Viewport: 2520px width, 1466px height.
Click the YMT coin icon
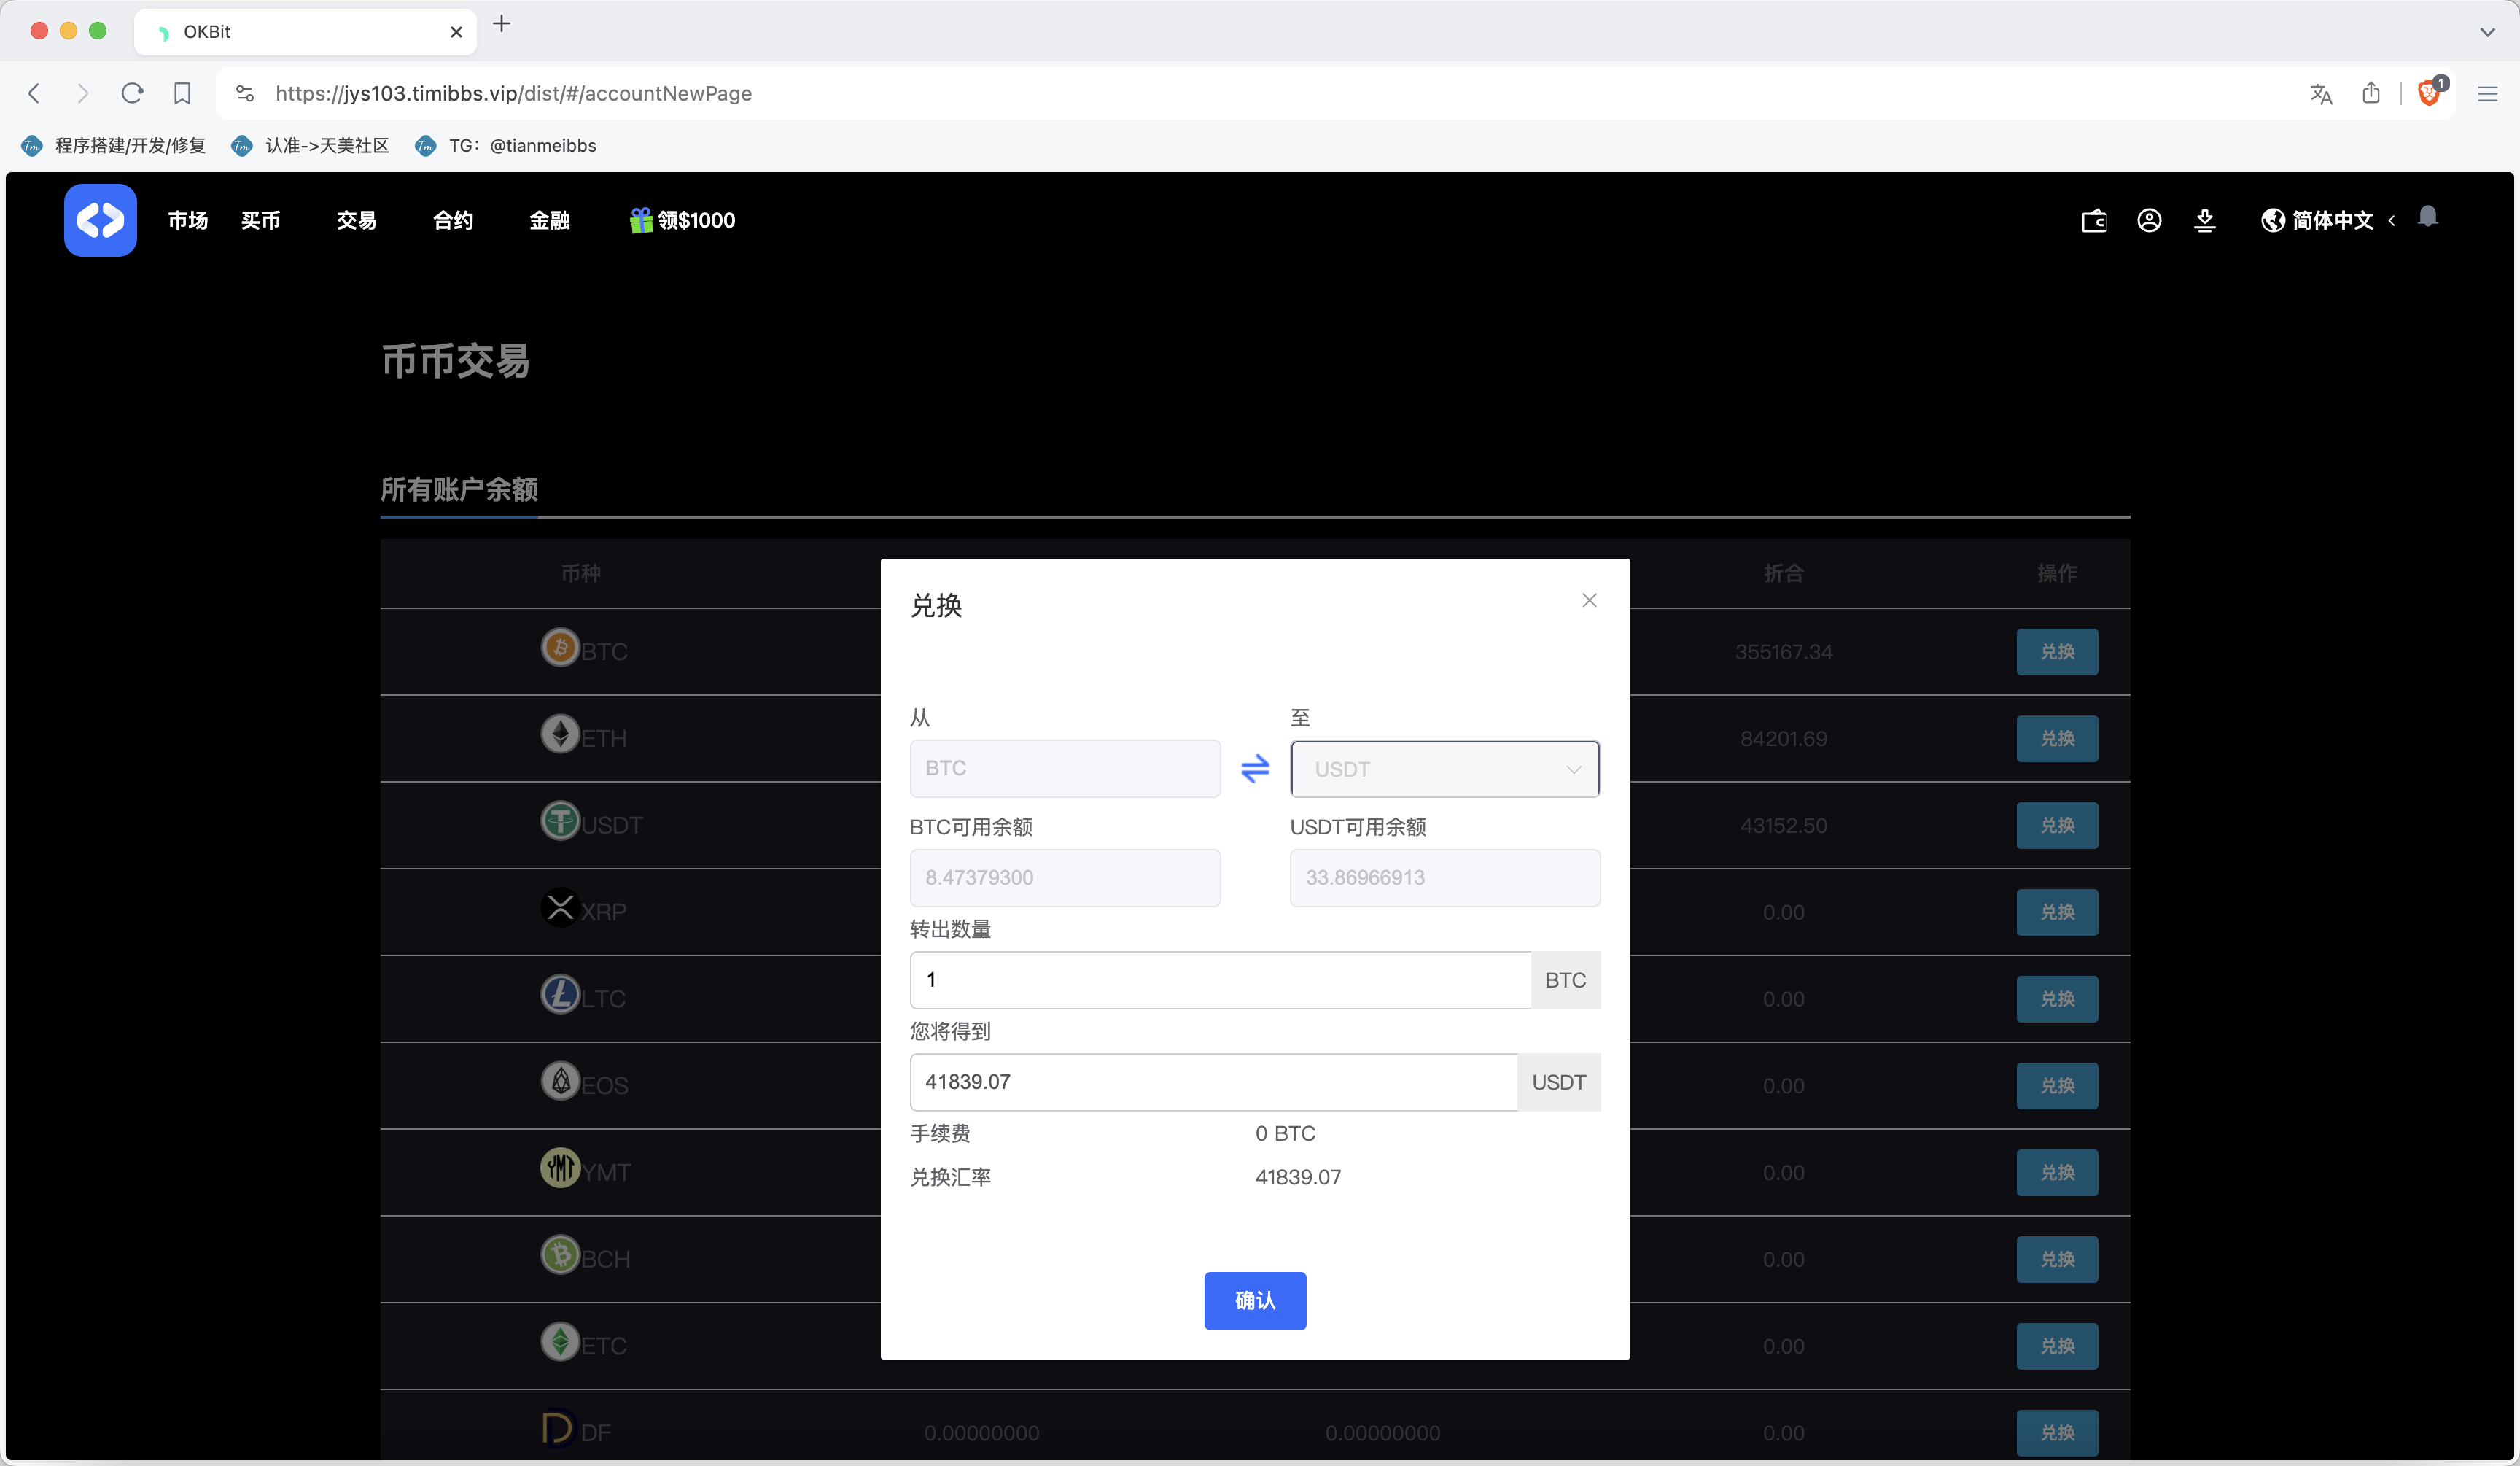pyautogui.click(x=560, y=1168)
